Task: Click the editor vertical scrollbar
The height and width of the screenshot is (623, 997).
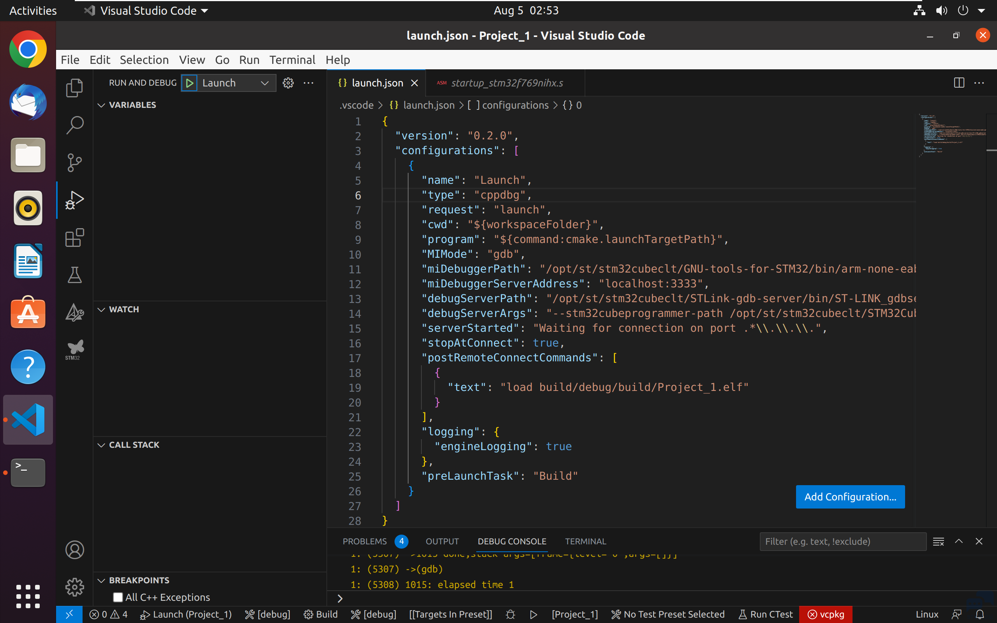Action: (x=992, y=319)
